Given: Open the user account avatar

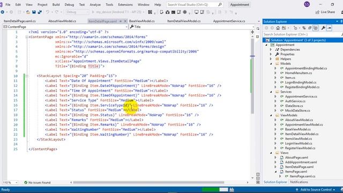Looking at the screenshot, I should [x=307, y=4].
